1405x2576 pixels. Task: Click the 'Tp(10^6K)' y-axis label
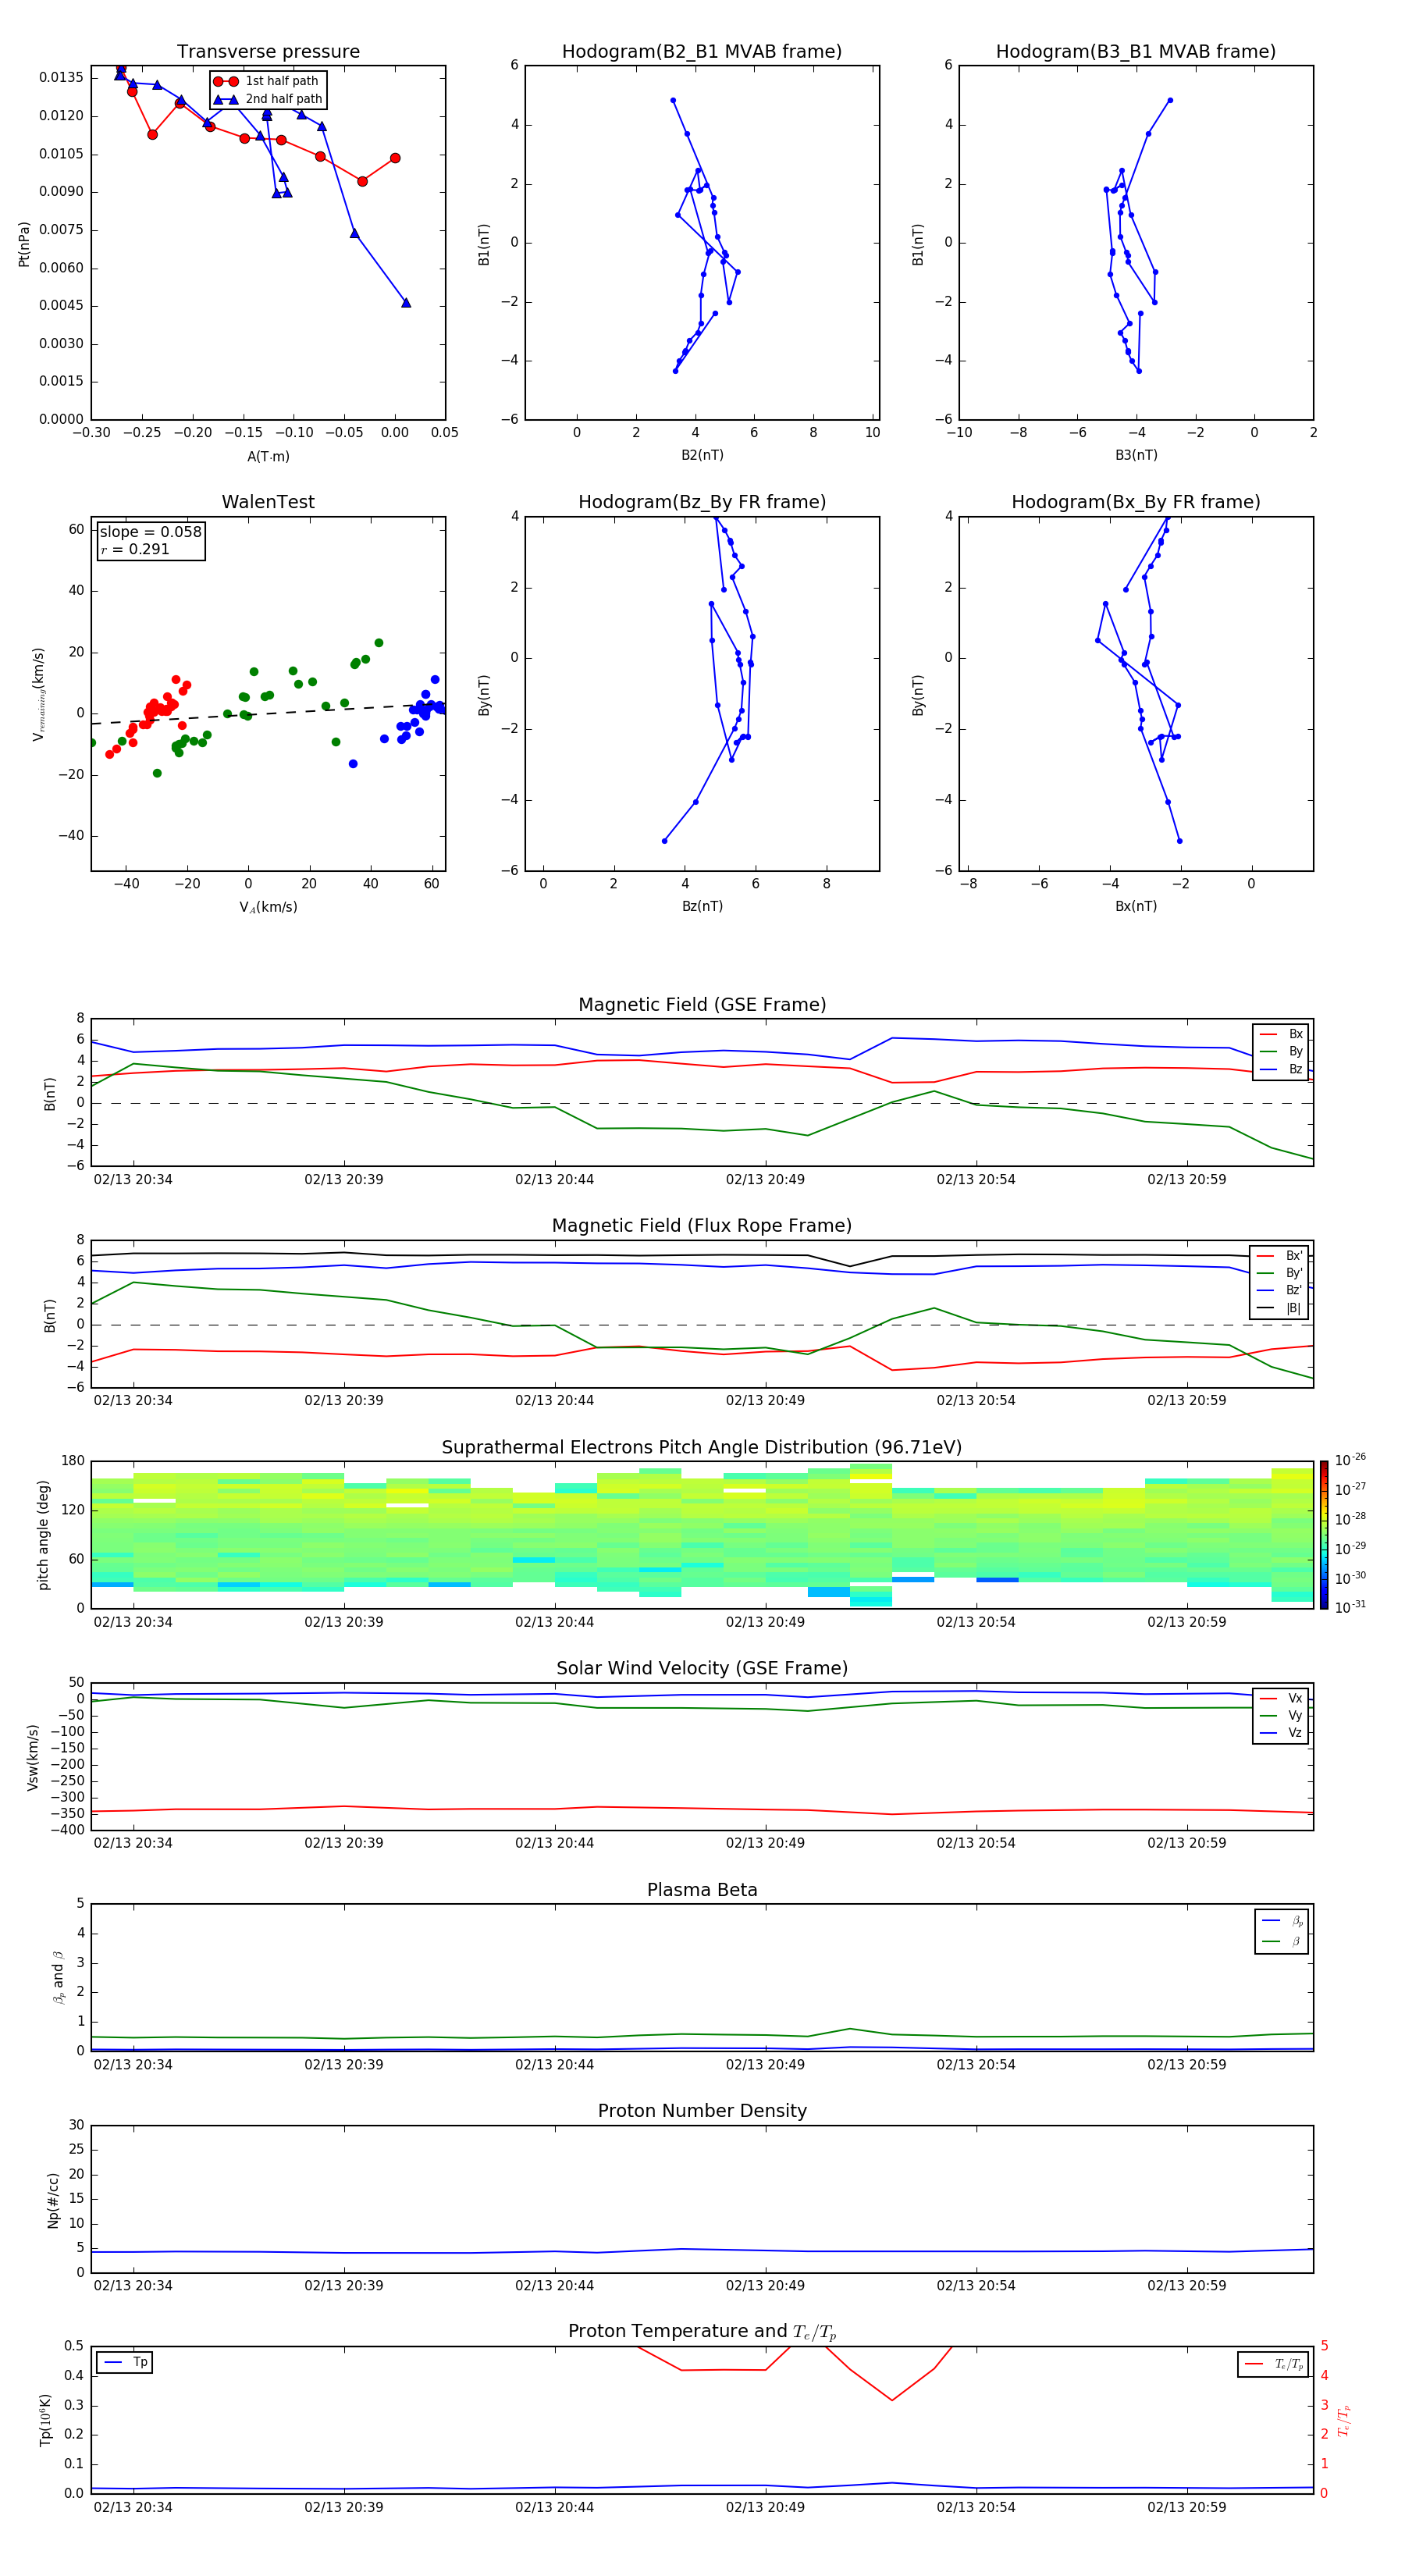pos(45,2420)
